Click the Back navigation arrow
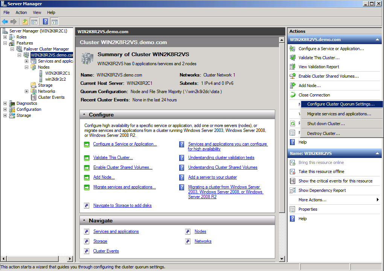Viewport: 384px width, 271px height. 5,21
